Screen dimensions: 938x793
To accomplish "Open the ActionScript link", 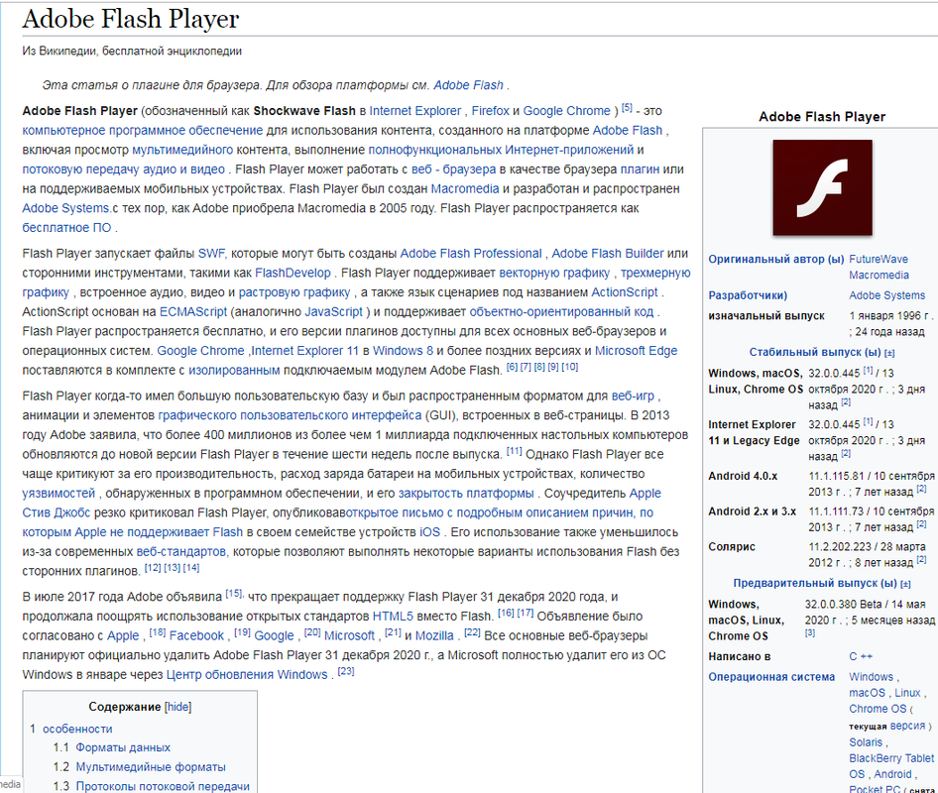I will click(x=625, y=292).
